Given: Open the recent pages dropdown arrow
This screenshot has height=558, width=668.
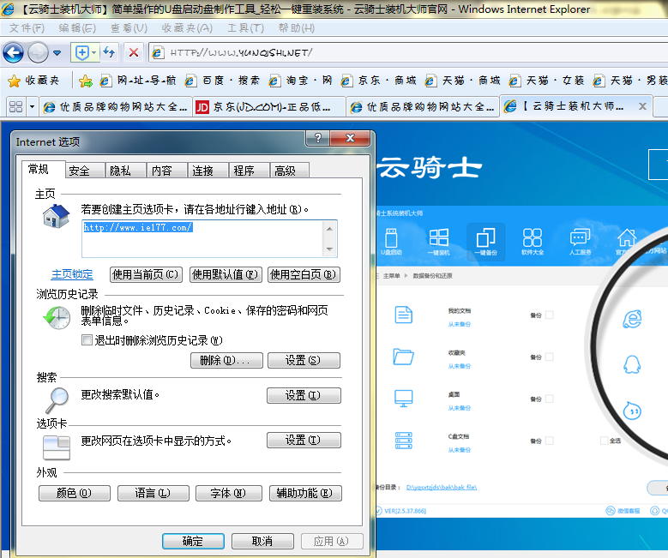Looking at the screenshot, I should (x=57, y=53).
